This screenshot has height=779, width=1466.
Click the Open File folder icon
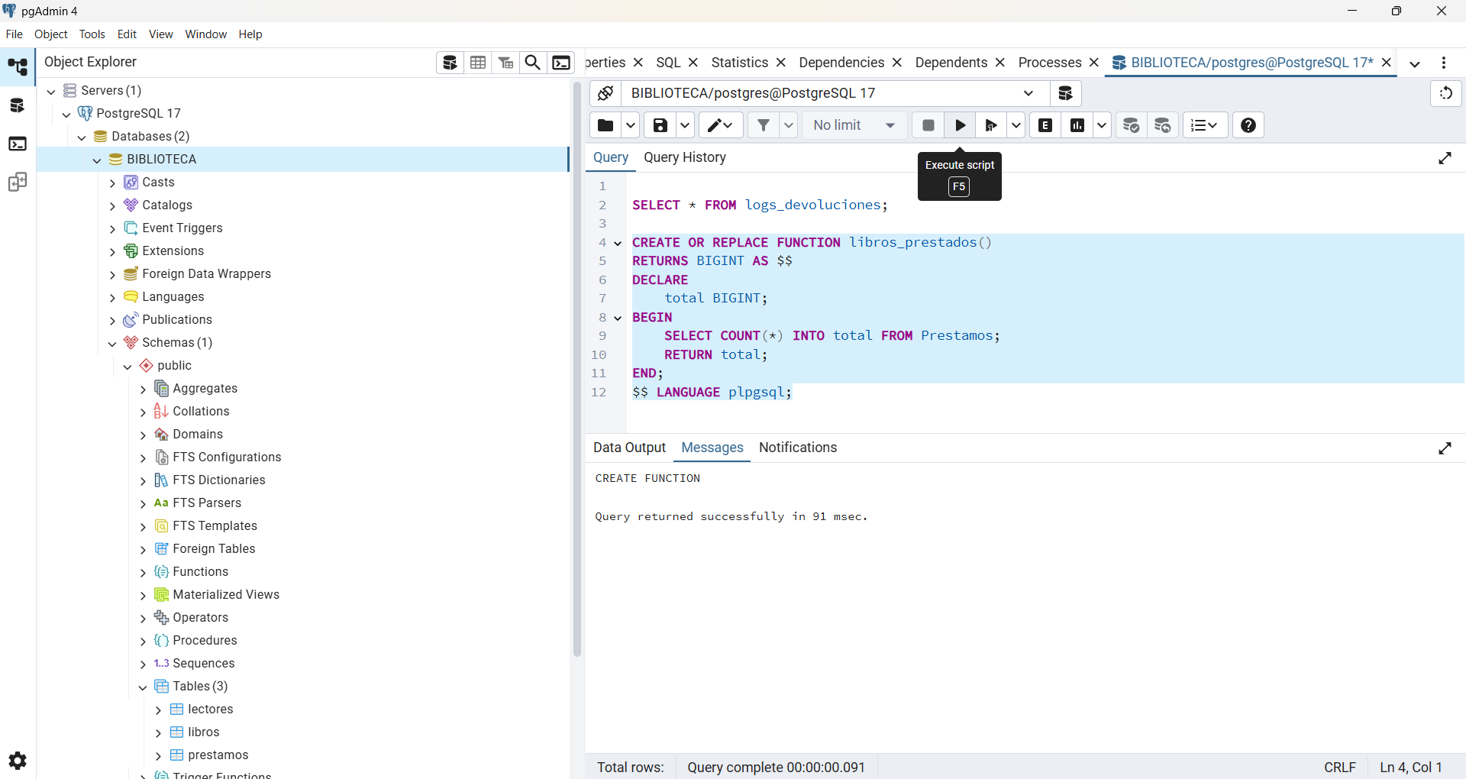[x=605, y=125]
